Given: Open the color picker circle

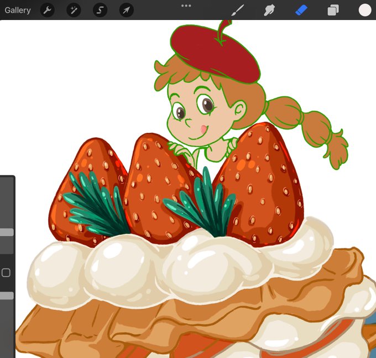Looking at the screenshot, I should pyautogui.click(x=365, y=11).
